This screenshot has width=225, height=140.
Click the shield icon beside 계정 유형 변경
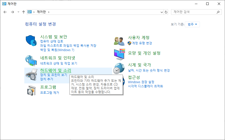coord(129,43)
